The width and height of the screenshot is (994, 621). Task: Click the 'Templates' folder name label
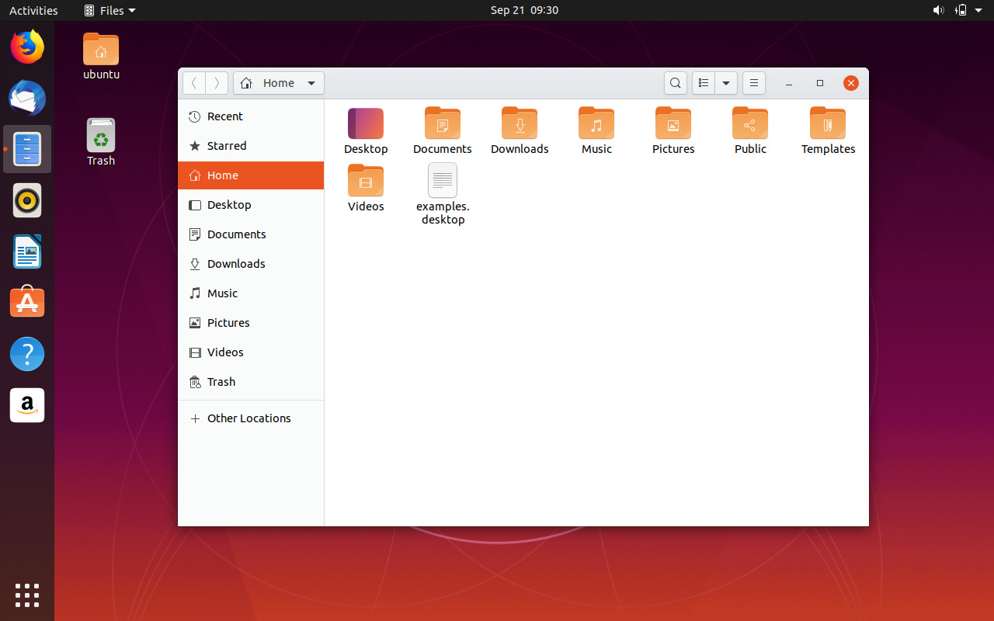(828, 149)
